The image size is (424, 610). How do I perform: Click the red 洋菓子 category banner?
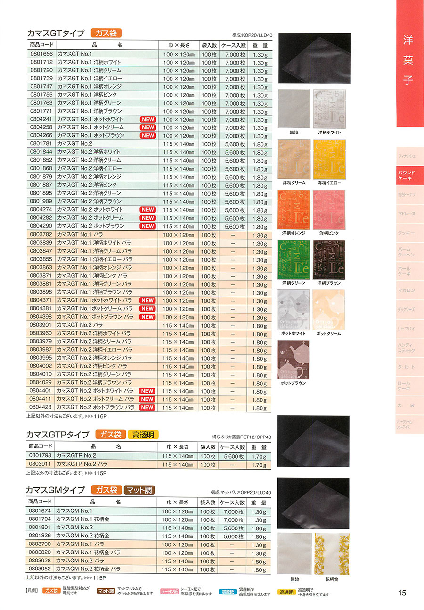(410, 64)
